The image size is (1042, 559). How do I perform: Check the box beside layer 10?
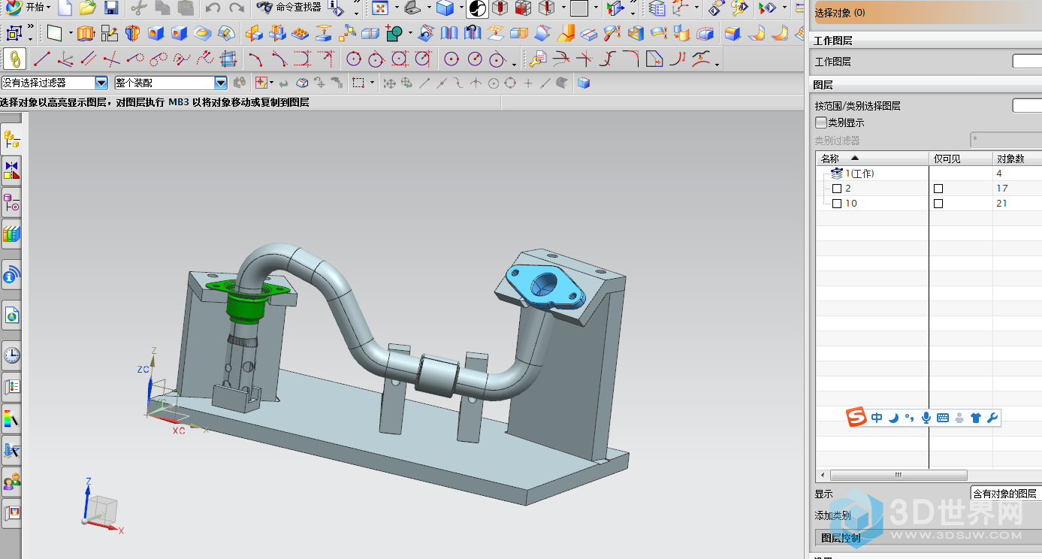tap(837, 204)
